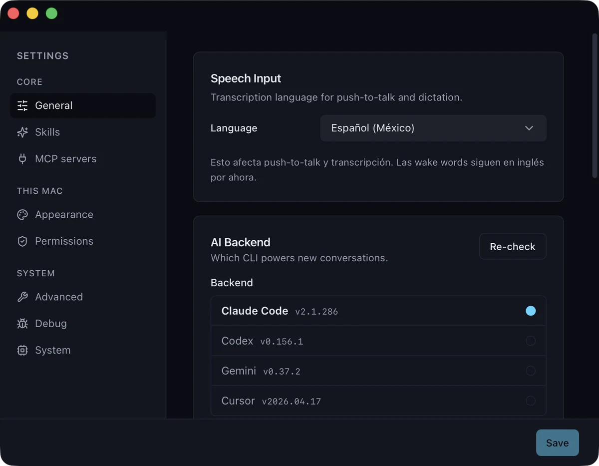Click the Backend field label

pos(232,283)
